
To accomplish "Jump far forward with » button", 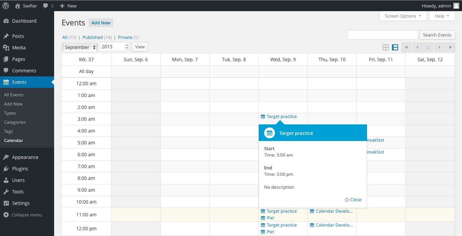I will pyautogui.click(x=450, y=47).
